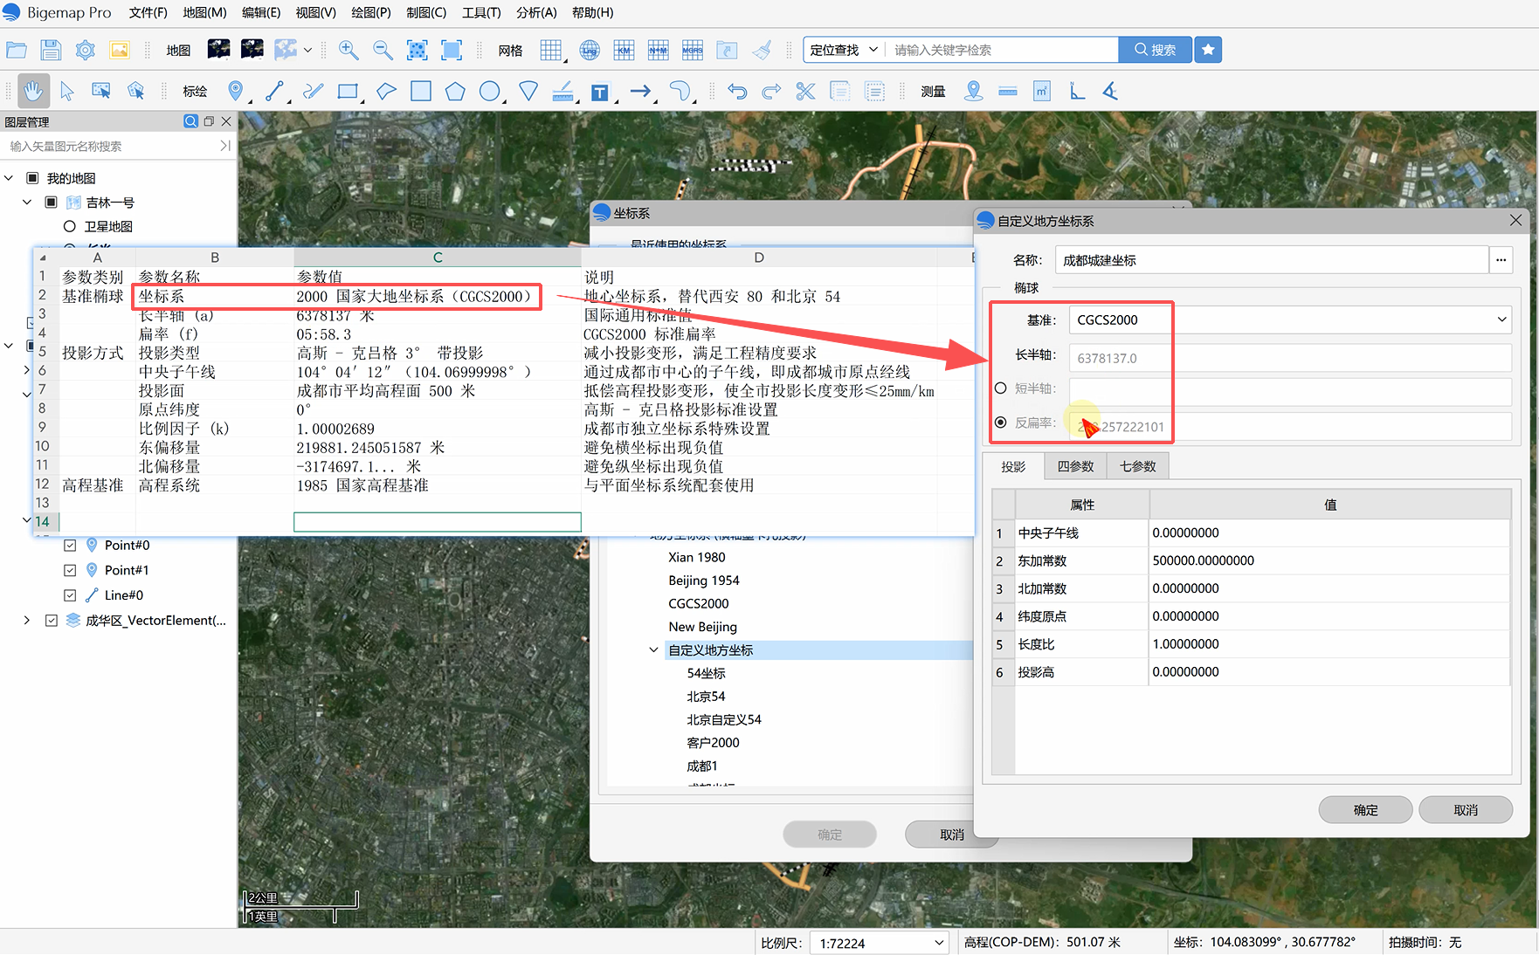
Task: Click the scissors cut icon
Action: (805, 91)
